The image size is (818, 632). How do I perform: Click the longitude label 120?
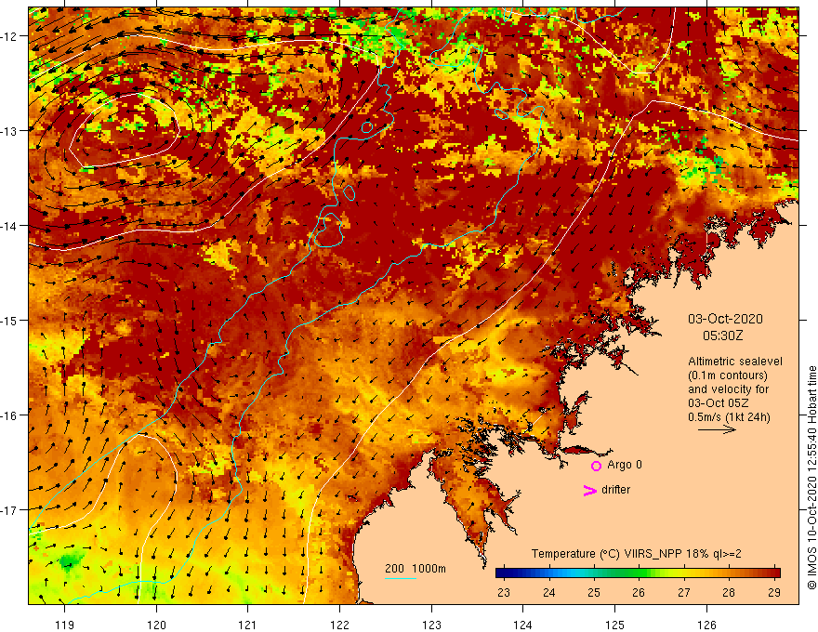click(x=156, y=625)
